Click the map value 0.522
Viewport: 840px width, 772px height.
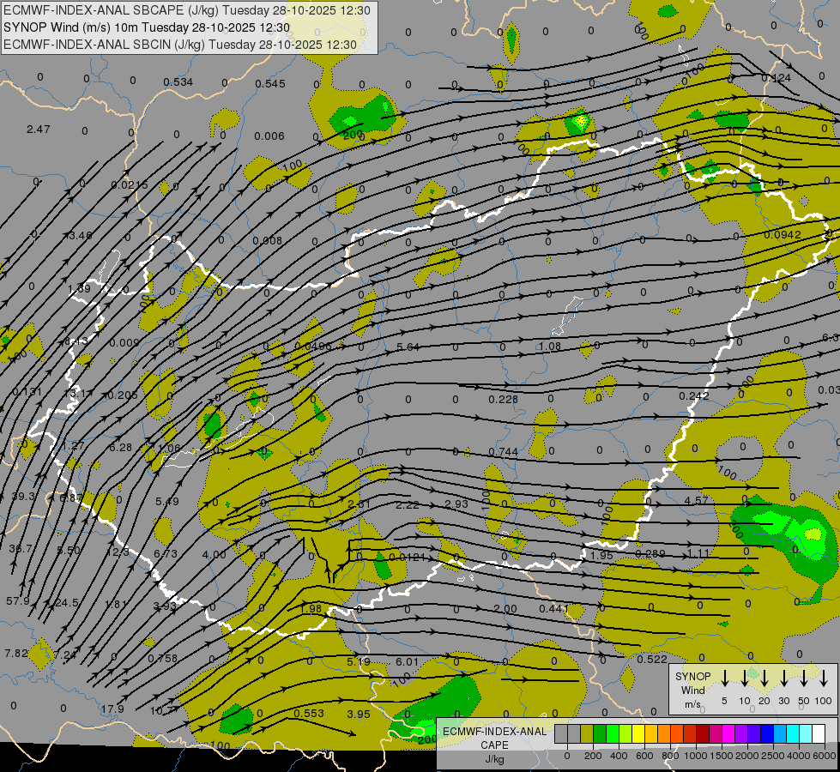(652, 659)
